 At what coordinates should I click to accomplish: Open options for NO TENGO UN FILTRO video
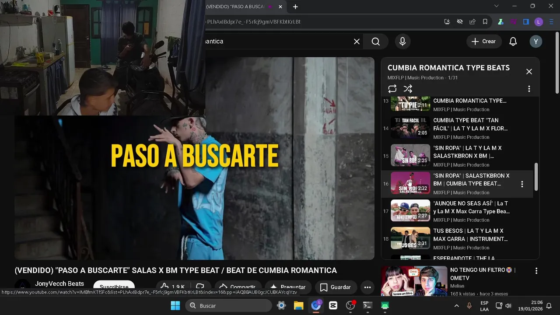pos(536,271)
